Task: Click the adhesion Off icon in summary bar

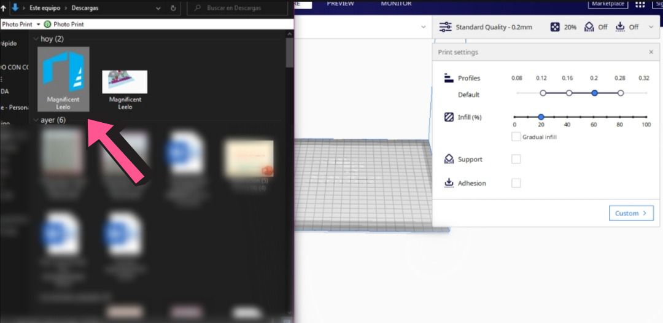Action: (x=620, y=27)
